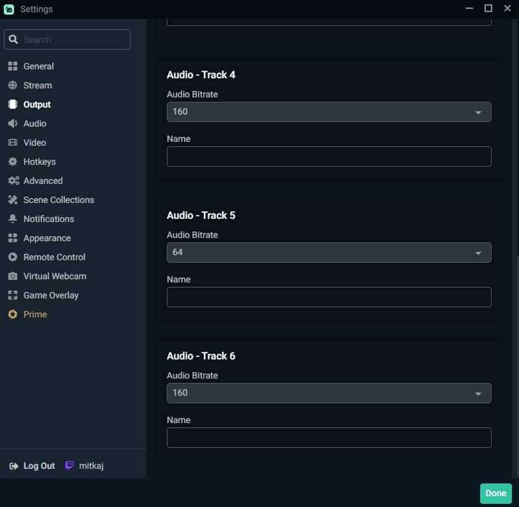Focus the Track 5 Name field
Screen dimensions: 519x507
[329, 297]
